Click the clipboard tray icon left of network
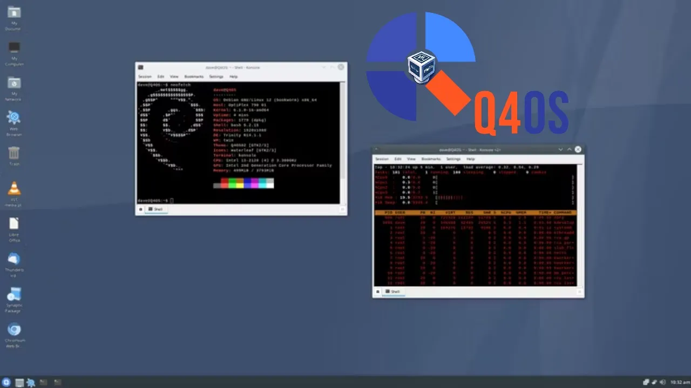The height and width of the screenshot is (388, 691). (x=646, y=383)
